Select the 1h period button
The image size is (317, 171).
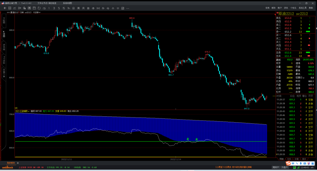69,8
